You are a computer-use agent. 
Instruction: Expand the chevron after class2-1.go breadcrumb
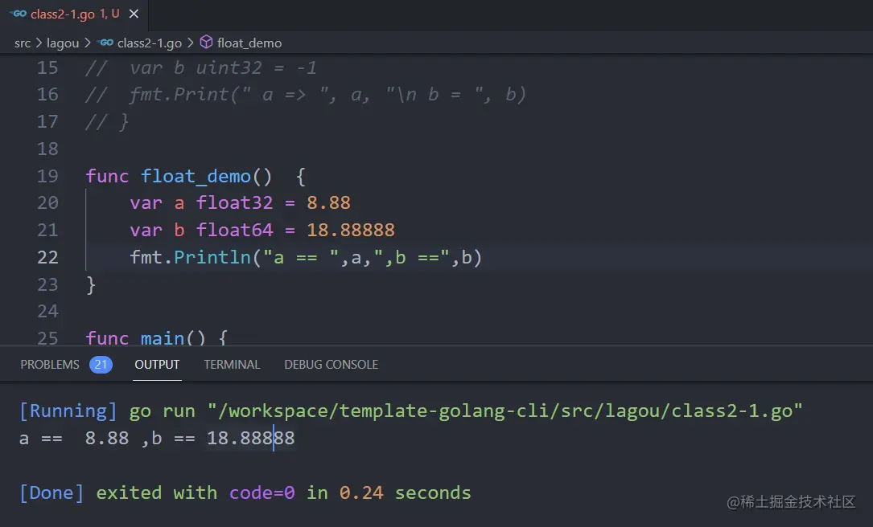click(191, 43)
